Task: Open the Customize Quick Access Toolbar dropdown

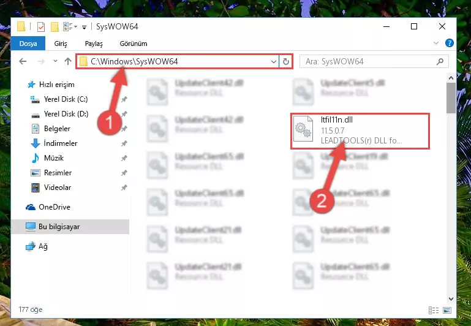Action: (84, 28)
